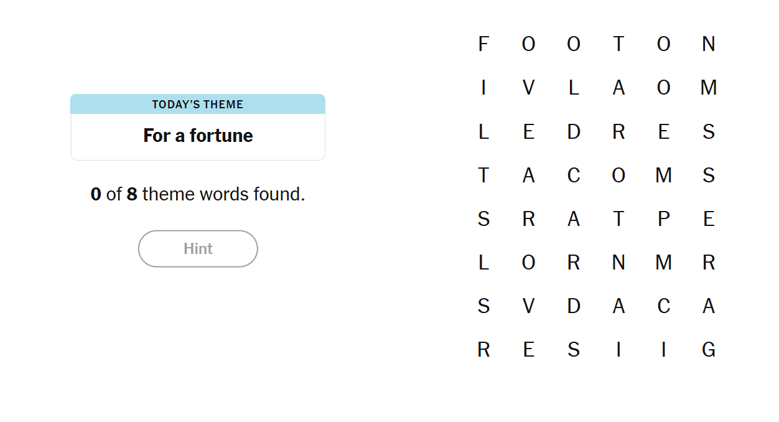This screenshot has height=422, width=779.
Task: Select the T between two O letters
Action: 618,44
